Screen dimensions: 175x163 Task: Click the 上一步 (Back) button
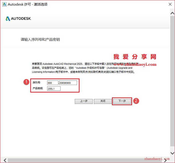point(84,101)
